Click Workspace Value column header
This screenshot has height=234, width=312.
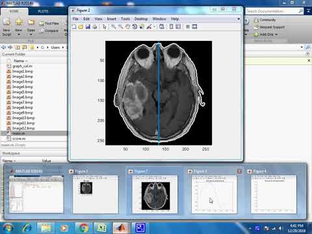coord(46,161)
